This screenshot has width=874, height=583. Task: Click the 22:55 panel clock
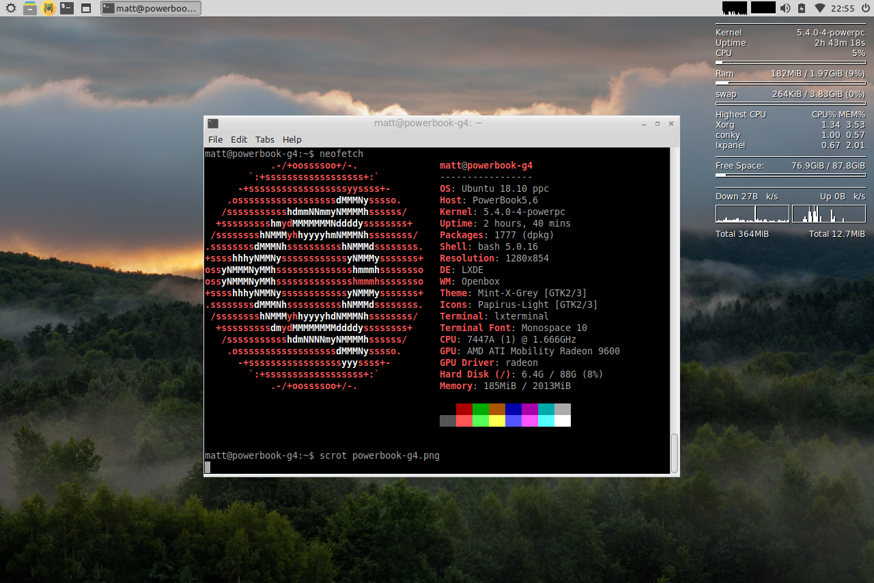pyautogui.click(x=843, y=8)
